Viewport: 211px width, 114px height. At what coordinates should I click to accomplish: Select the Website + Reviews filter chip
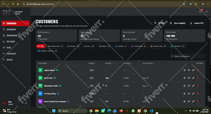(47, 51)
